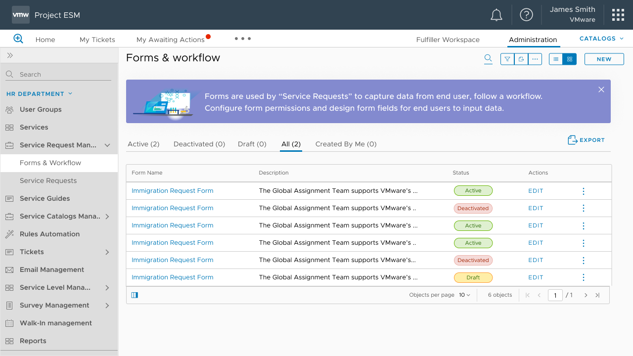Click the filter funnel icon

(x=507, y=59)
